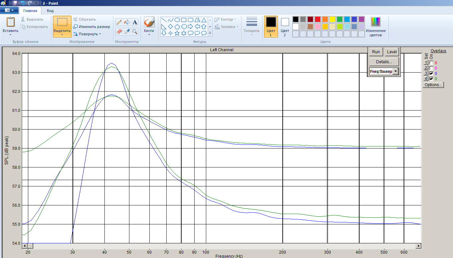This screenshot has height=258, width=453.
Task: Click Вырезать in the clipboard group
Action: point(32,19)
